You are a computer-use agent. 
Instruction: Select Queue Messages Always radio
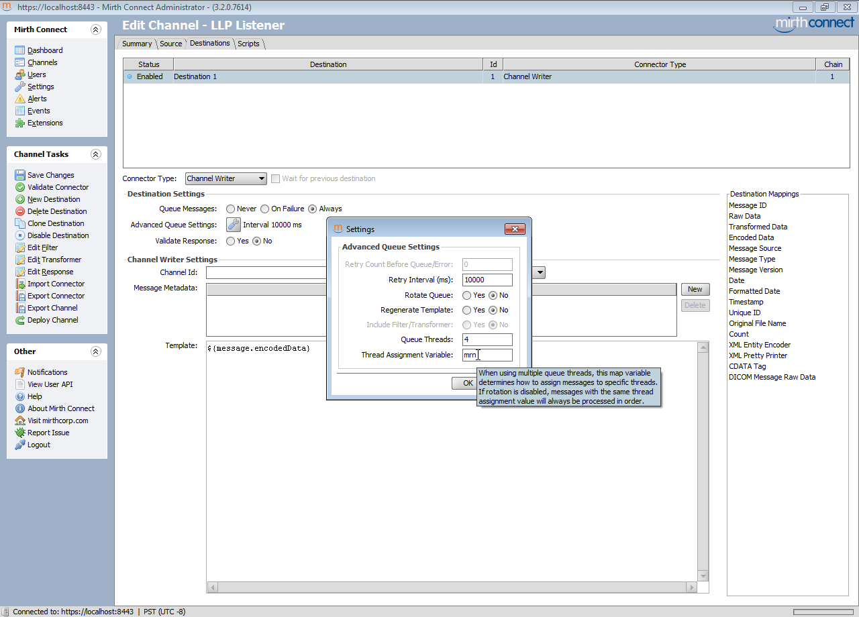click(x=313, y=209)
